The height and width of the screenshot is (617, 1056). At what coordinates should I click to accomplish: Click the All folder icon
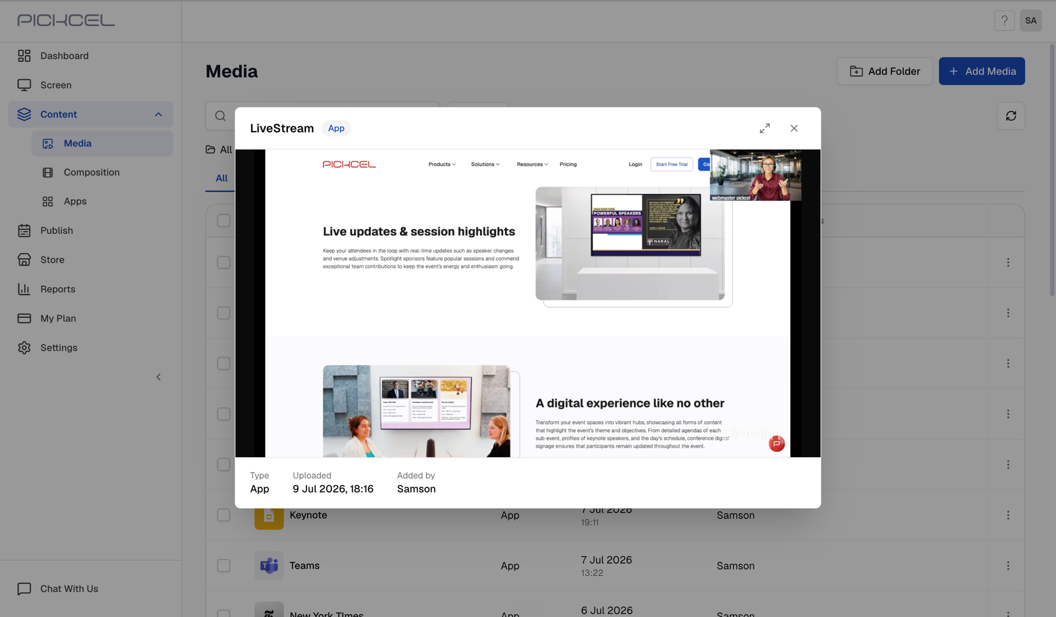[x=211, y=149]
